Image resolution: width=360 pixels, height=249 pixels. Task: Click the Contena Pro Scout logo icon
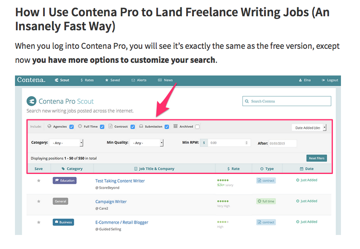click(x=31, y=101)
